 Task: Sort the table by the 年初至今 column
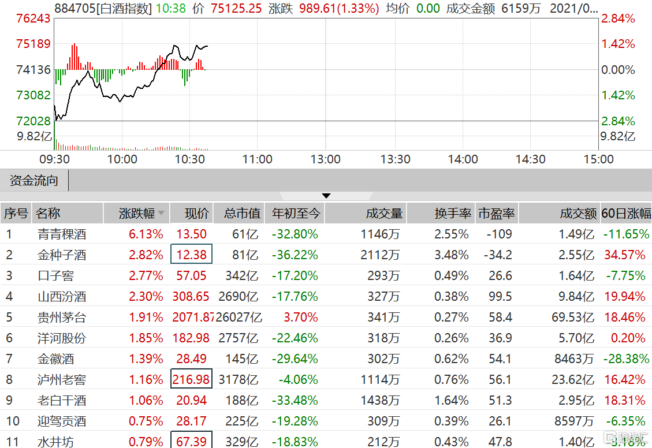click(295, 213)
